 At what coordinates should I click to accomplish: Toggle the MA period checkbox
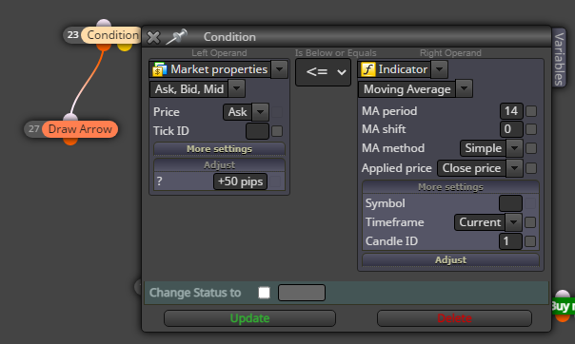(531, 111)
